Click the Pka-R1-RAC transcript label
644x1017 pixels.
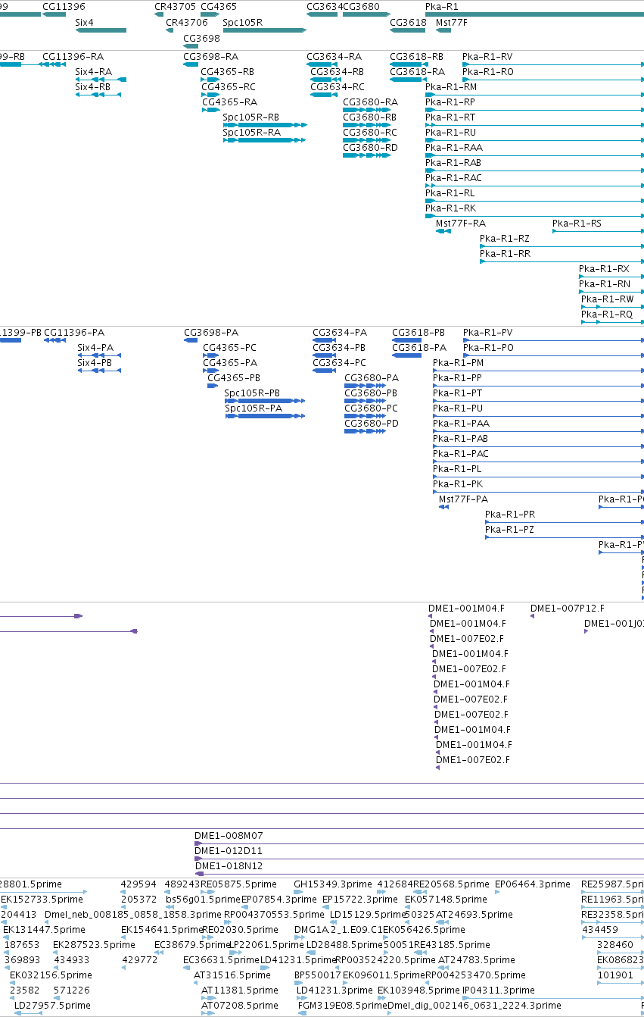453,177
